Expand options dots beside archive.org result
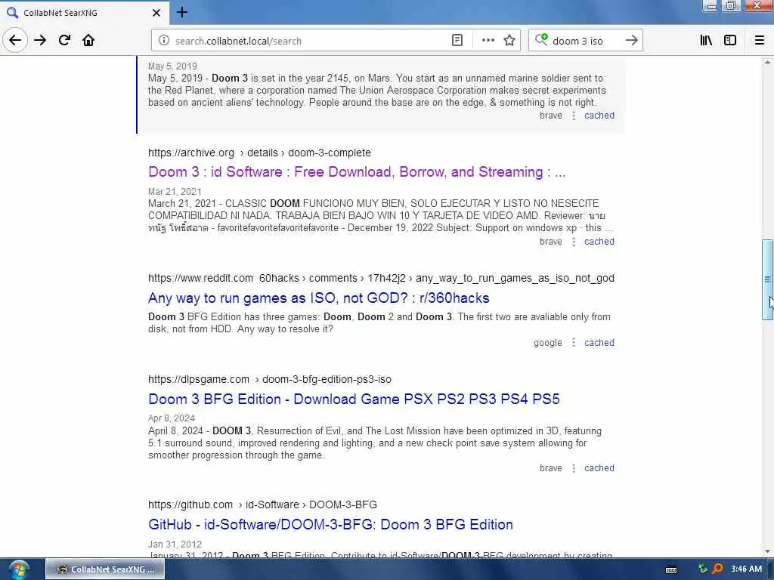 pyautogui.click(x=573, y=242)
